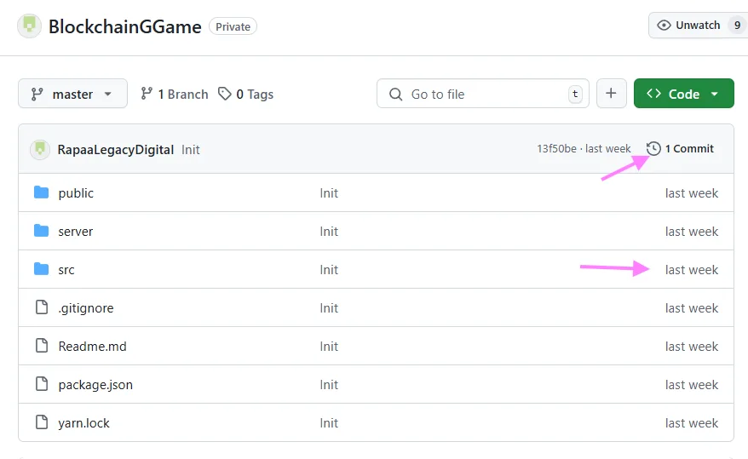The image size is (748, 459).
Task: Open the 1 Commit history link
Action: point(680,149)
